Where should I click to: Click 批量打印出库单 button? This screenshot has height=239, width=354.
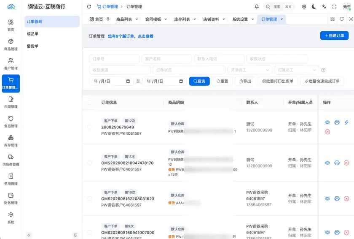(278, 81)
